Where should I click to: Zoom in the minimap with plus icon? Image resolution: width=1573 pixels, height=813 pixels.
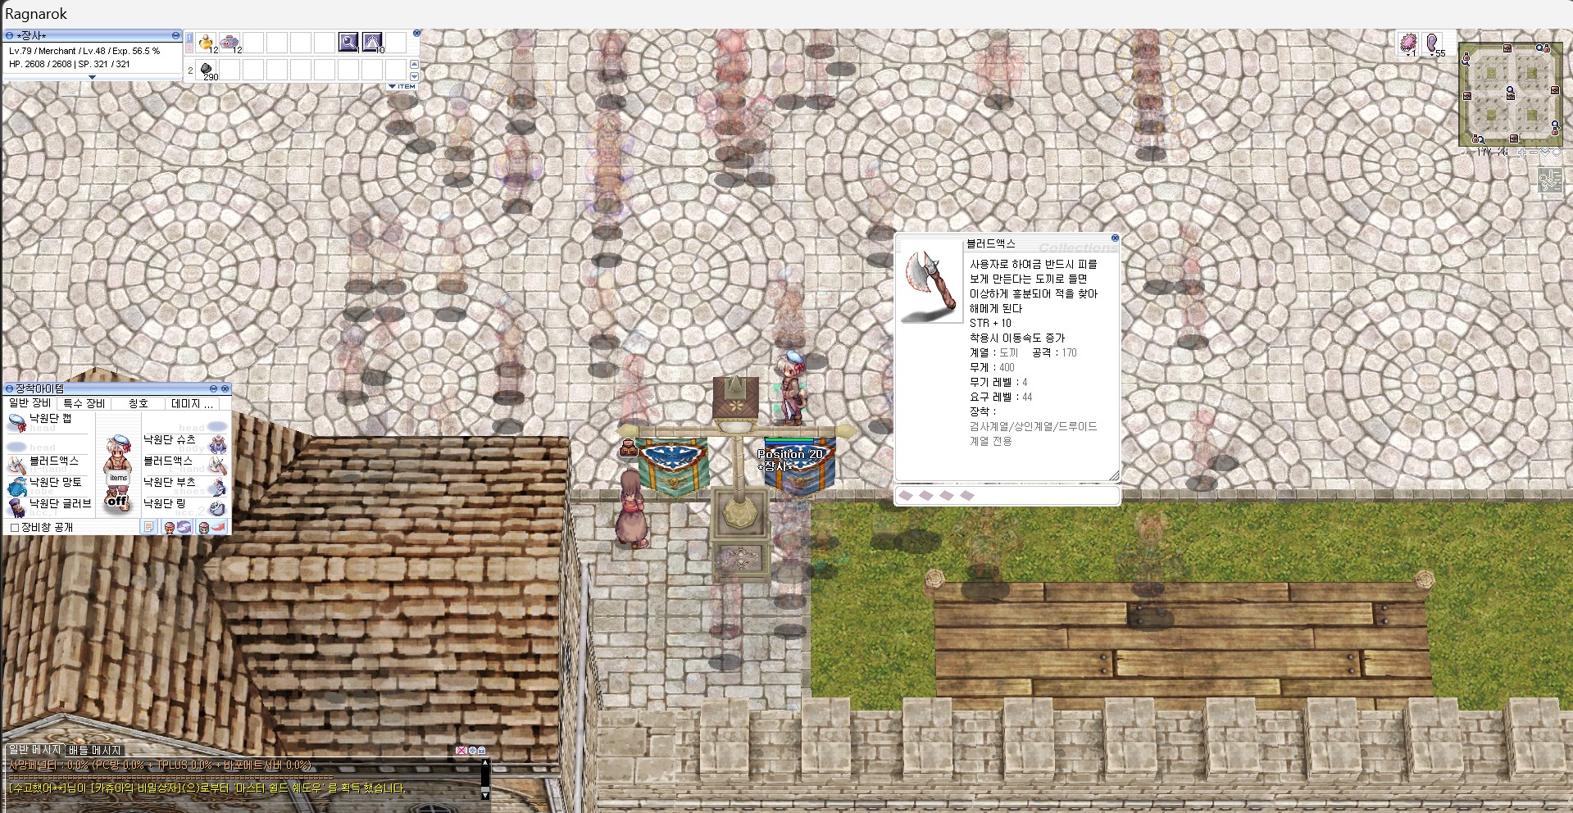pos(1522,152)
